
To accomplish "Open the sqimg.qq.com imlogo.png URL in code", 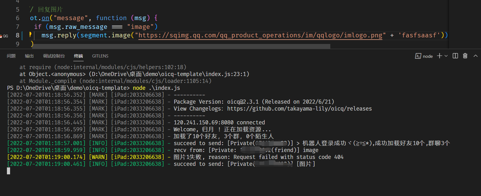I will 260,35.
